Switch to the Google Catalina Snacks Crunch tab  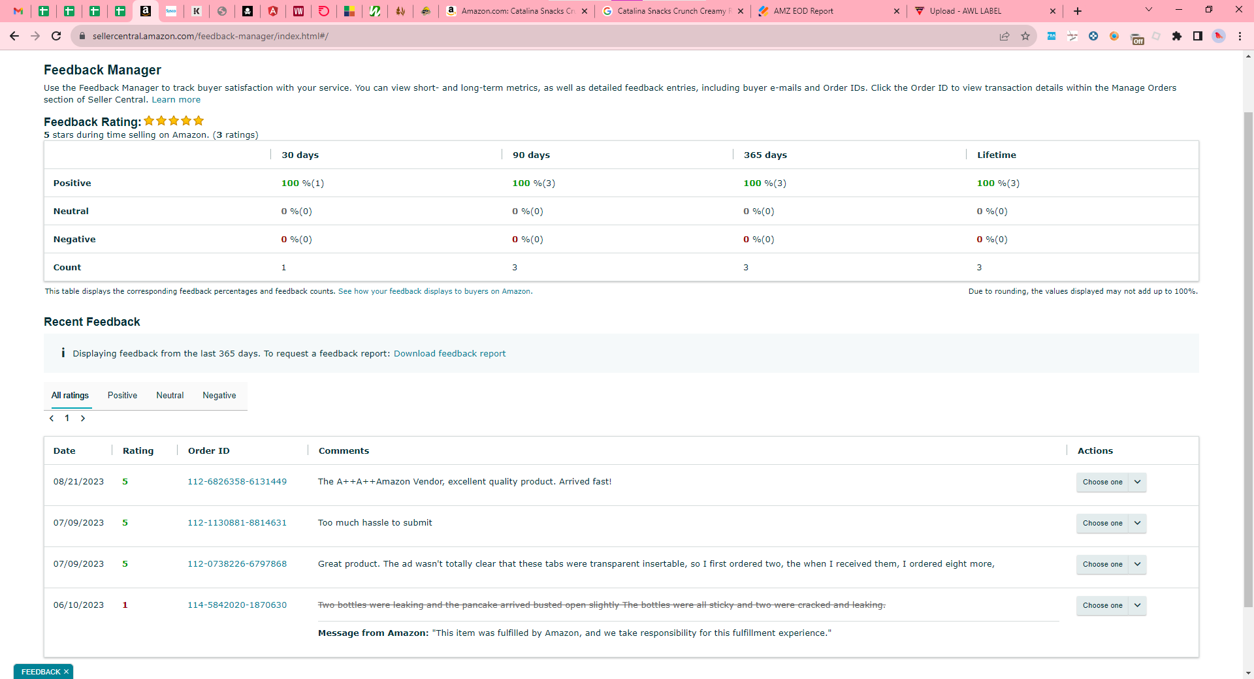coord(673,11)
